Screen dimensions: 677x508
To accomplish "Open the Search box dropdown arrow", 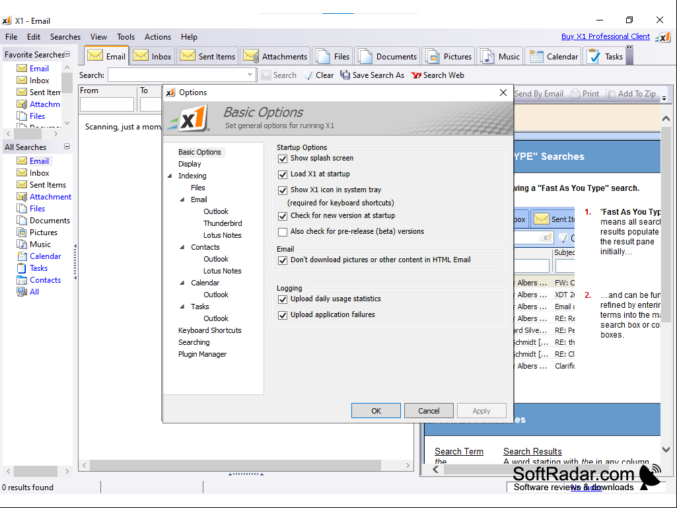I will click(250, 75).
